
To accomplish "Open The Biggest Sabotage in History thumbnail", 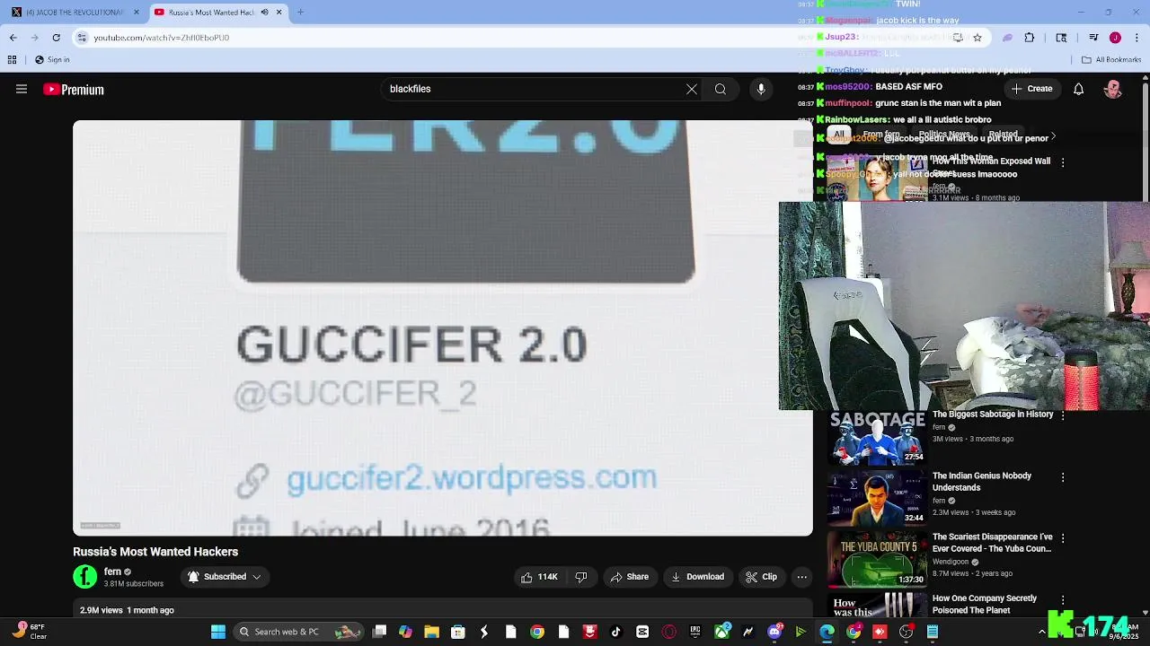I will 877,439.
